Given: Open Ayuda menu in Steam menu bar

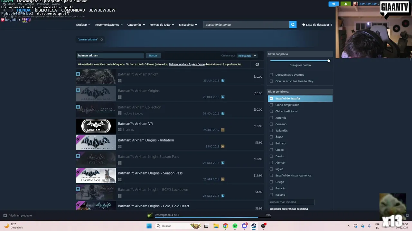Looking at the screenshot, I should [x=56, y=4].
